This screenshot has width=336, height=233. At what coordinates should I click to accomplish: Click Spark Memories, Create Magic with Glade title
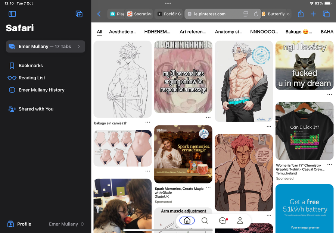coord(179,191)
